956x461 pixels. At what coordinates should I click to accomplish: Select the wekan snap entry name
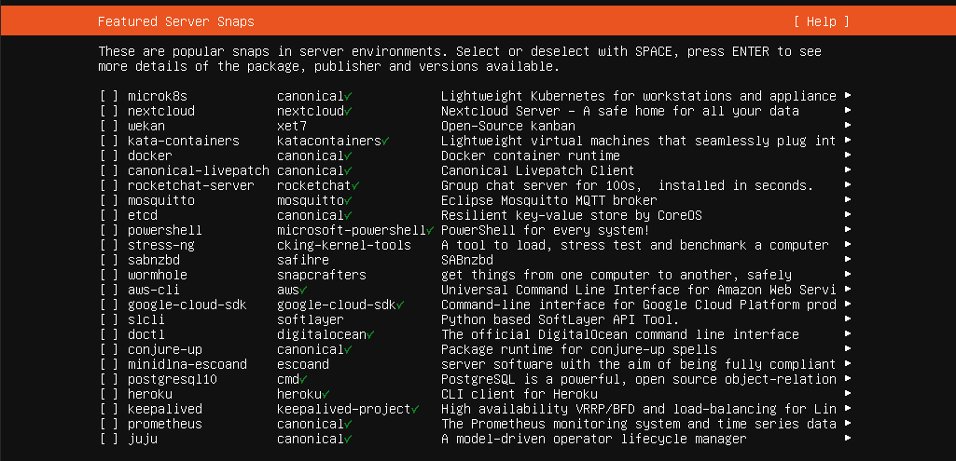click(x=146, y=126)
